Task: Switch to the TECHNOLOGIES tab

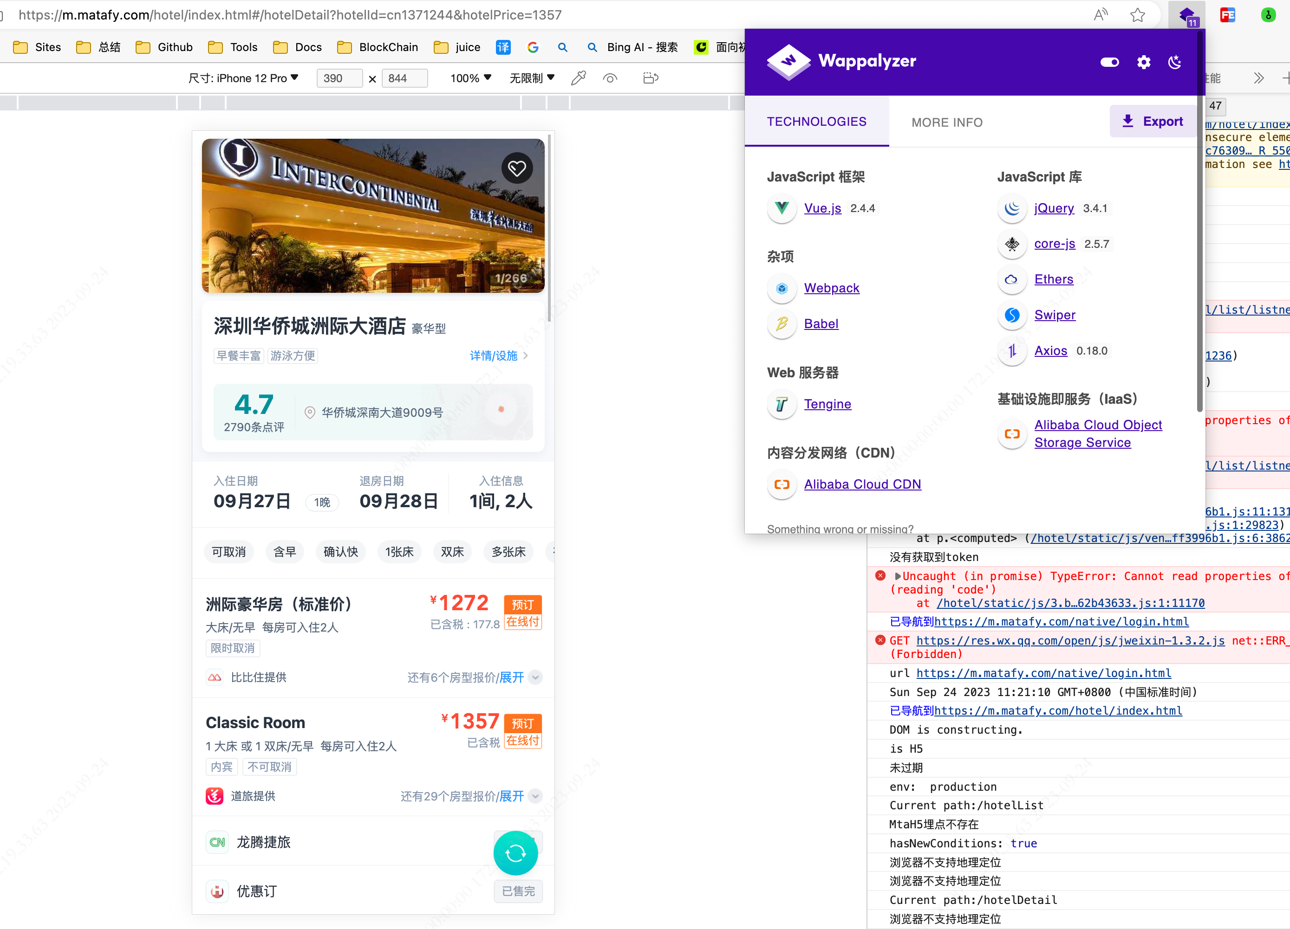Action: coord(816,121)
